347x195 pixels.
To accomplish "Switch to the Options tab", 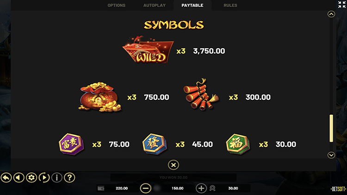I will (x=117, y=5).
